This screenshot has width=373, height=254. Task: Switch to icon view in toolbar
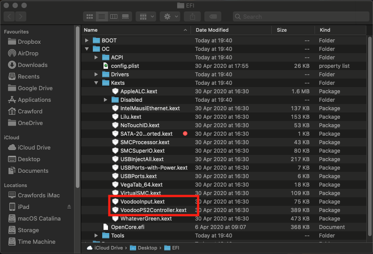click(x=90, y=17)
